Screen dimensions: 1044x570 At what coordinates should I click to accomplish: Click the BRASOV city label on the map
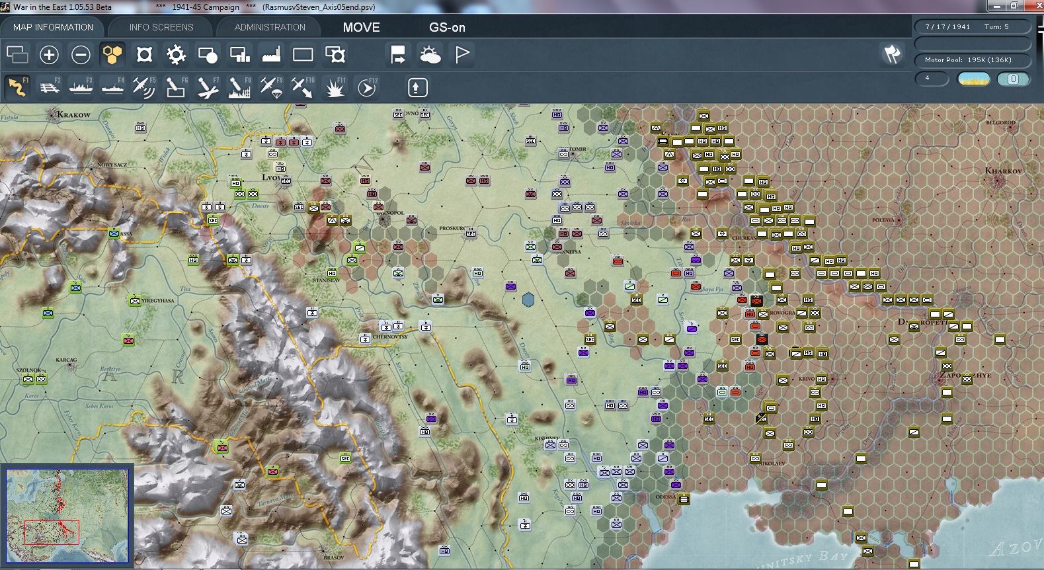click(x=333, y=557)
